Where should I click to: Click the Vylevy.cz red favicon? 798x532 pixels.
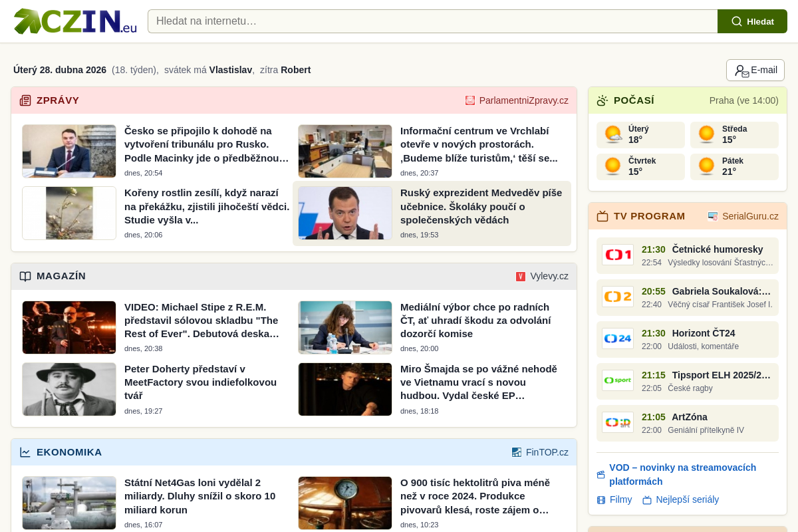(x=521, y=276)
